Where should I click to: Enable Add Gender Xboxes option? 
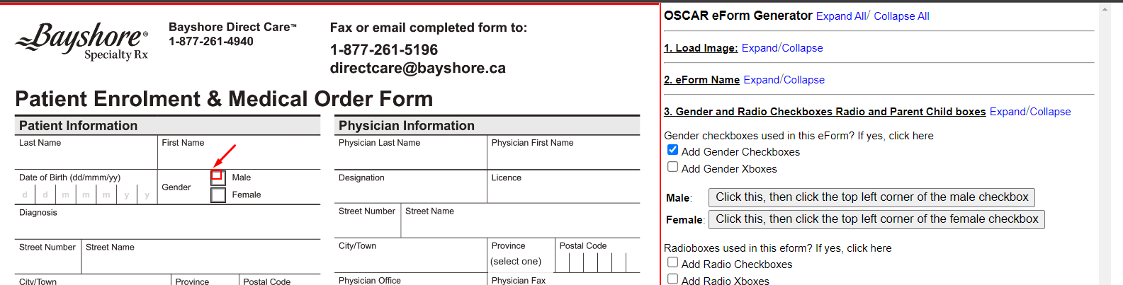pos(672,167)
